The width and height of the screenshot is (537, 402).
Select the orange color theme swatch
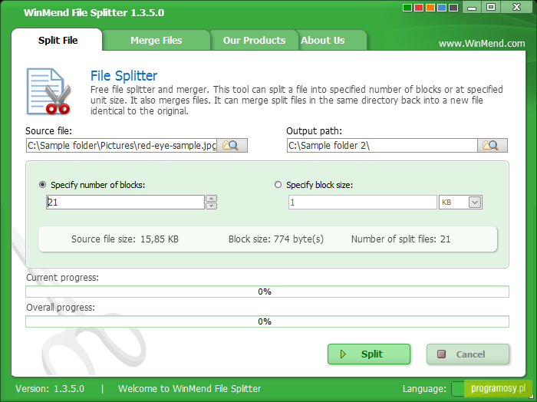(430, 8)
